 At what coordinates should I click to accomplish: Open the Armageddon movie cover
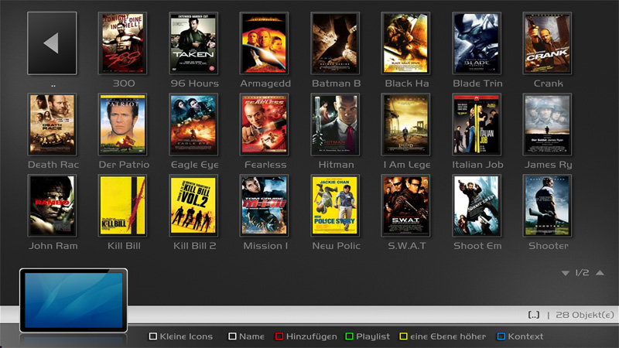click(x=265, y=43)
